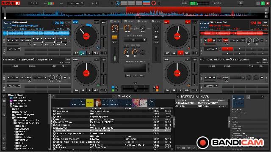271x152 pixels.
Task: Click the browser search field
Action: 84,96
